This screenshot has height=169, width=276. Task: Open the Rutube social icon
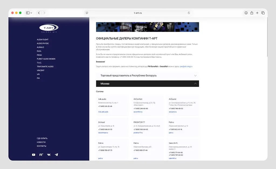coord(41,154)
